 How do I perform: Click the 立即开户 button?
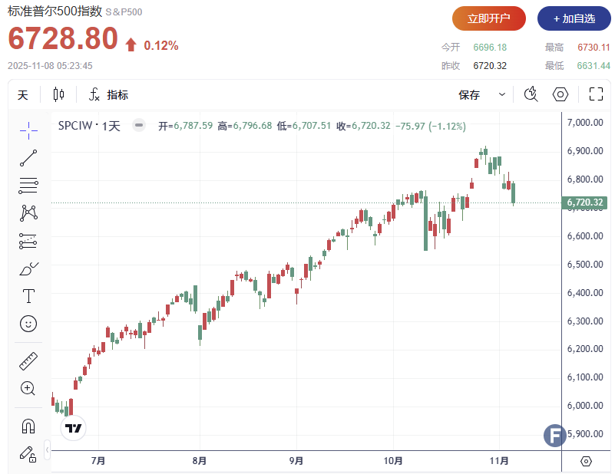[x=489, y=18]
